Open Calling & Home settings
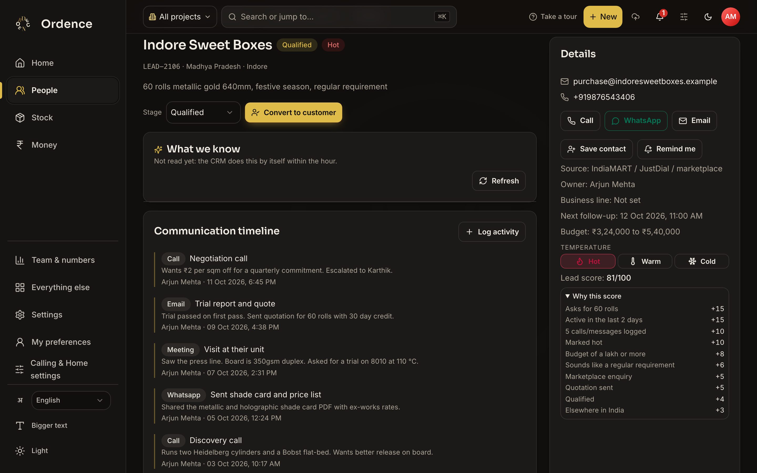757x473 pixels. (x=63, y=369)
